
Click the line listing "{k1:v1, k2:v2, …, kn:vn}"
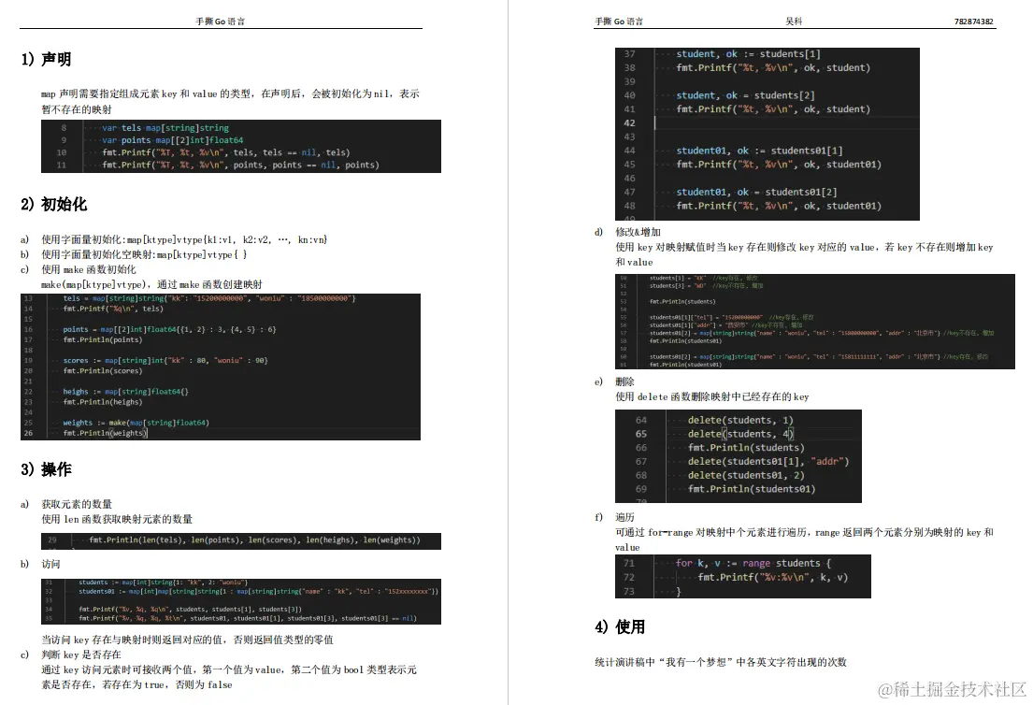click(x=184, y=239)
